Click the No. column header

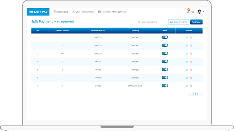[38, 30]
